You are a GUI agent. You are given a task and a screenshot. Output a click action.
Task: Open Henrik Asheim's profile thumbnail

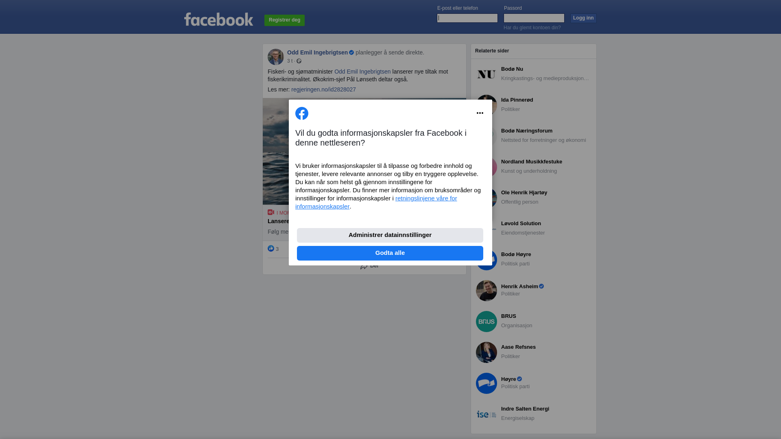coord(486,291)
